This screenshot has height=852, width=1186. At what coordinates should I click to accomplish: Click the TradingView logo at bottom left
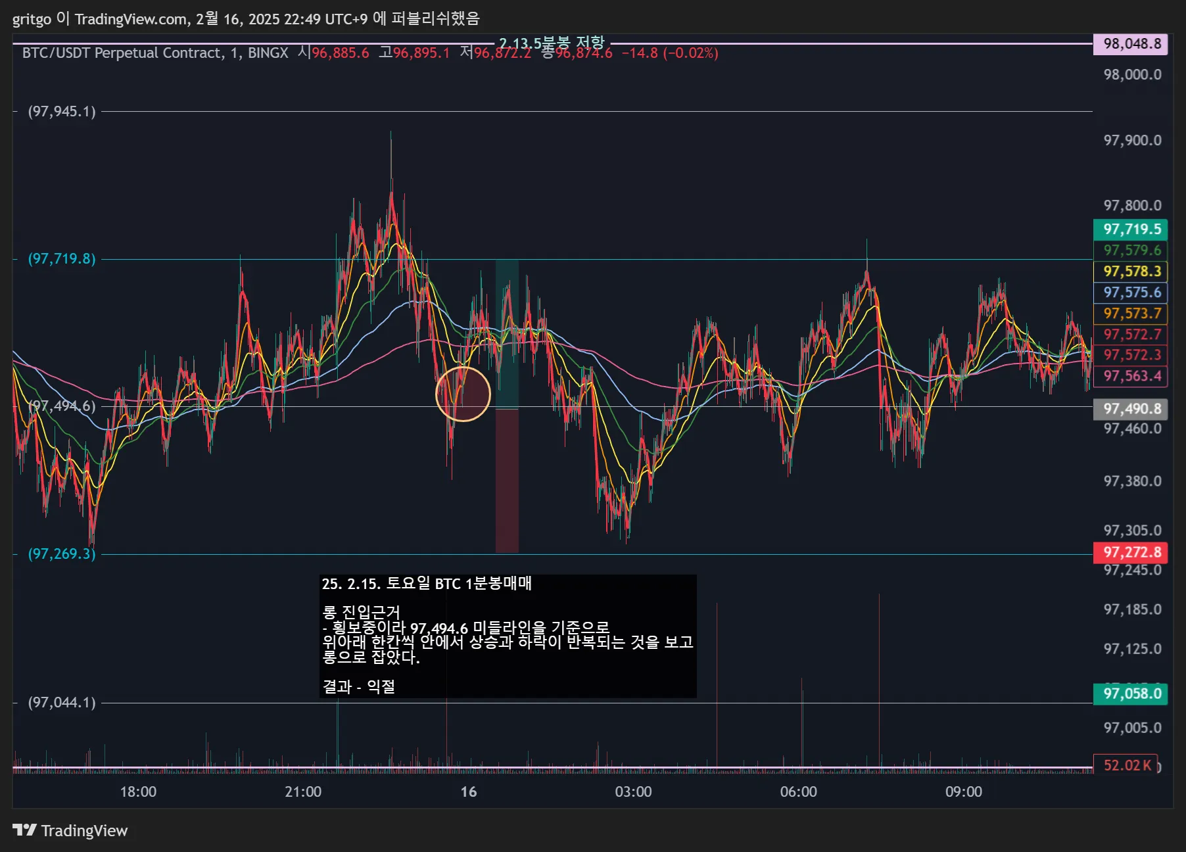(70, 830)
